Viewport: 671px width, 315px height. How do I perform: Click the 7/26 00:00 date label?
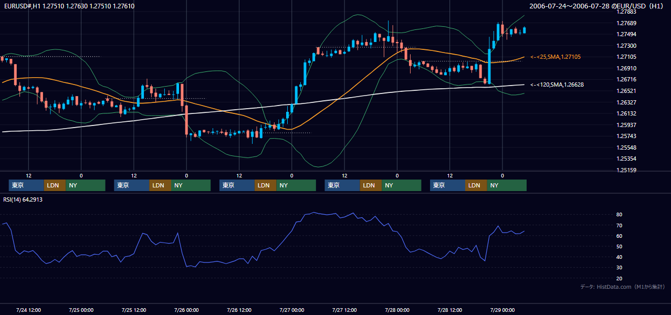click(x=186, y=310)
